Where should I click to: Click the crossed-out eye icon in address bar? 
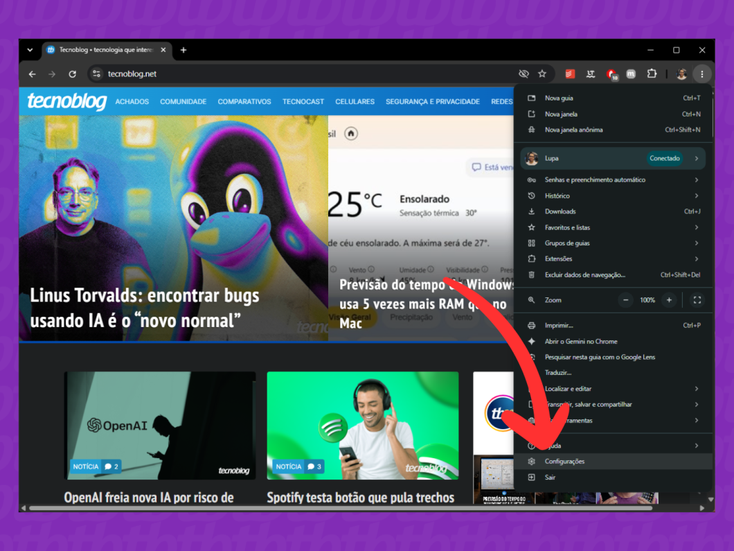tap(523, 73)
